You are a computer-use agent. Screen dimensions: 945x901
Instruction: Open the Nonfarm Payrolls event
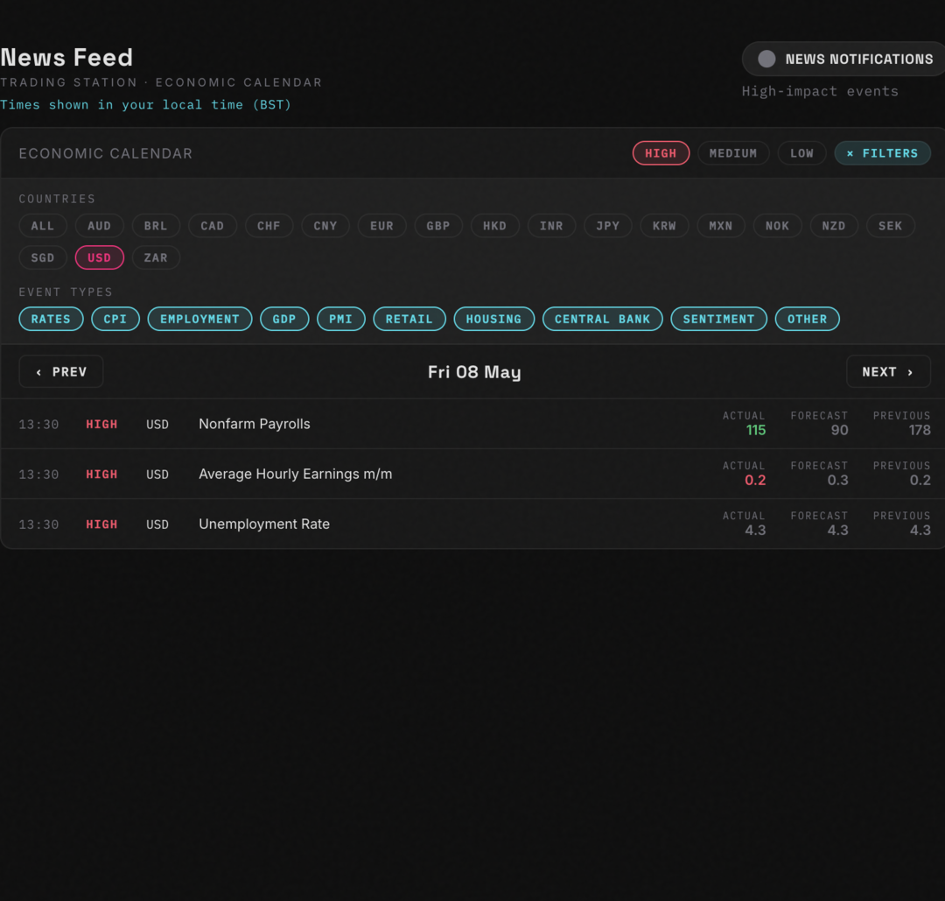[474, 424]
